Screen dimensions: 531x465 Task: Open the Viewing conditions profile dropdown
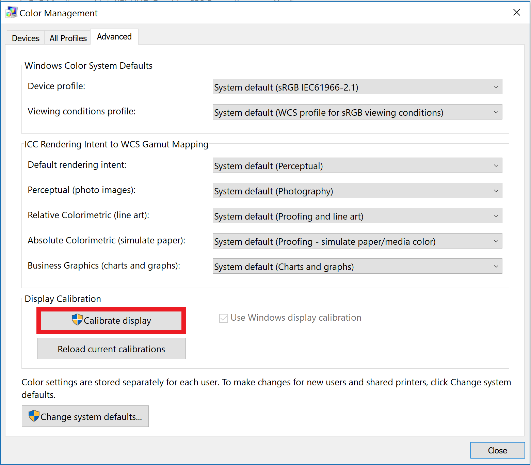[496, 112]
